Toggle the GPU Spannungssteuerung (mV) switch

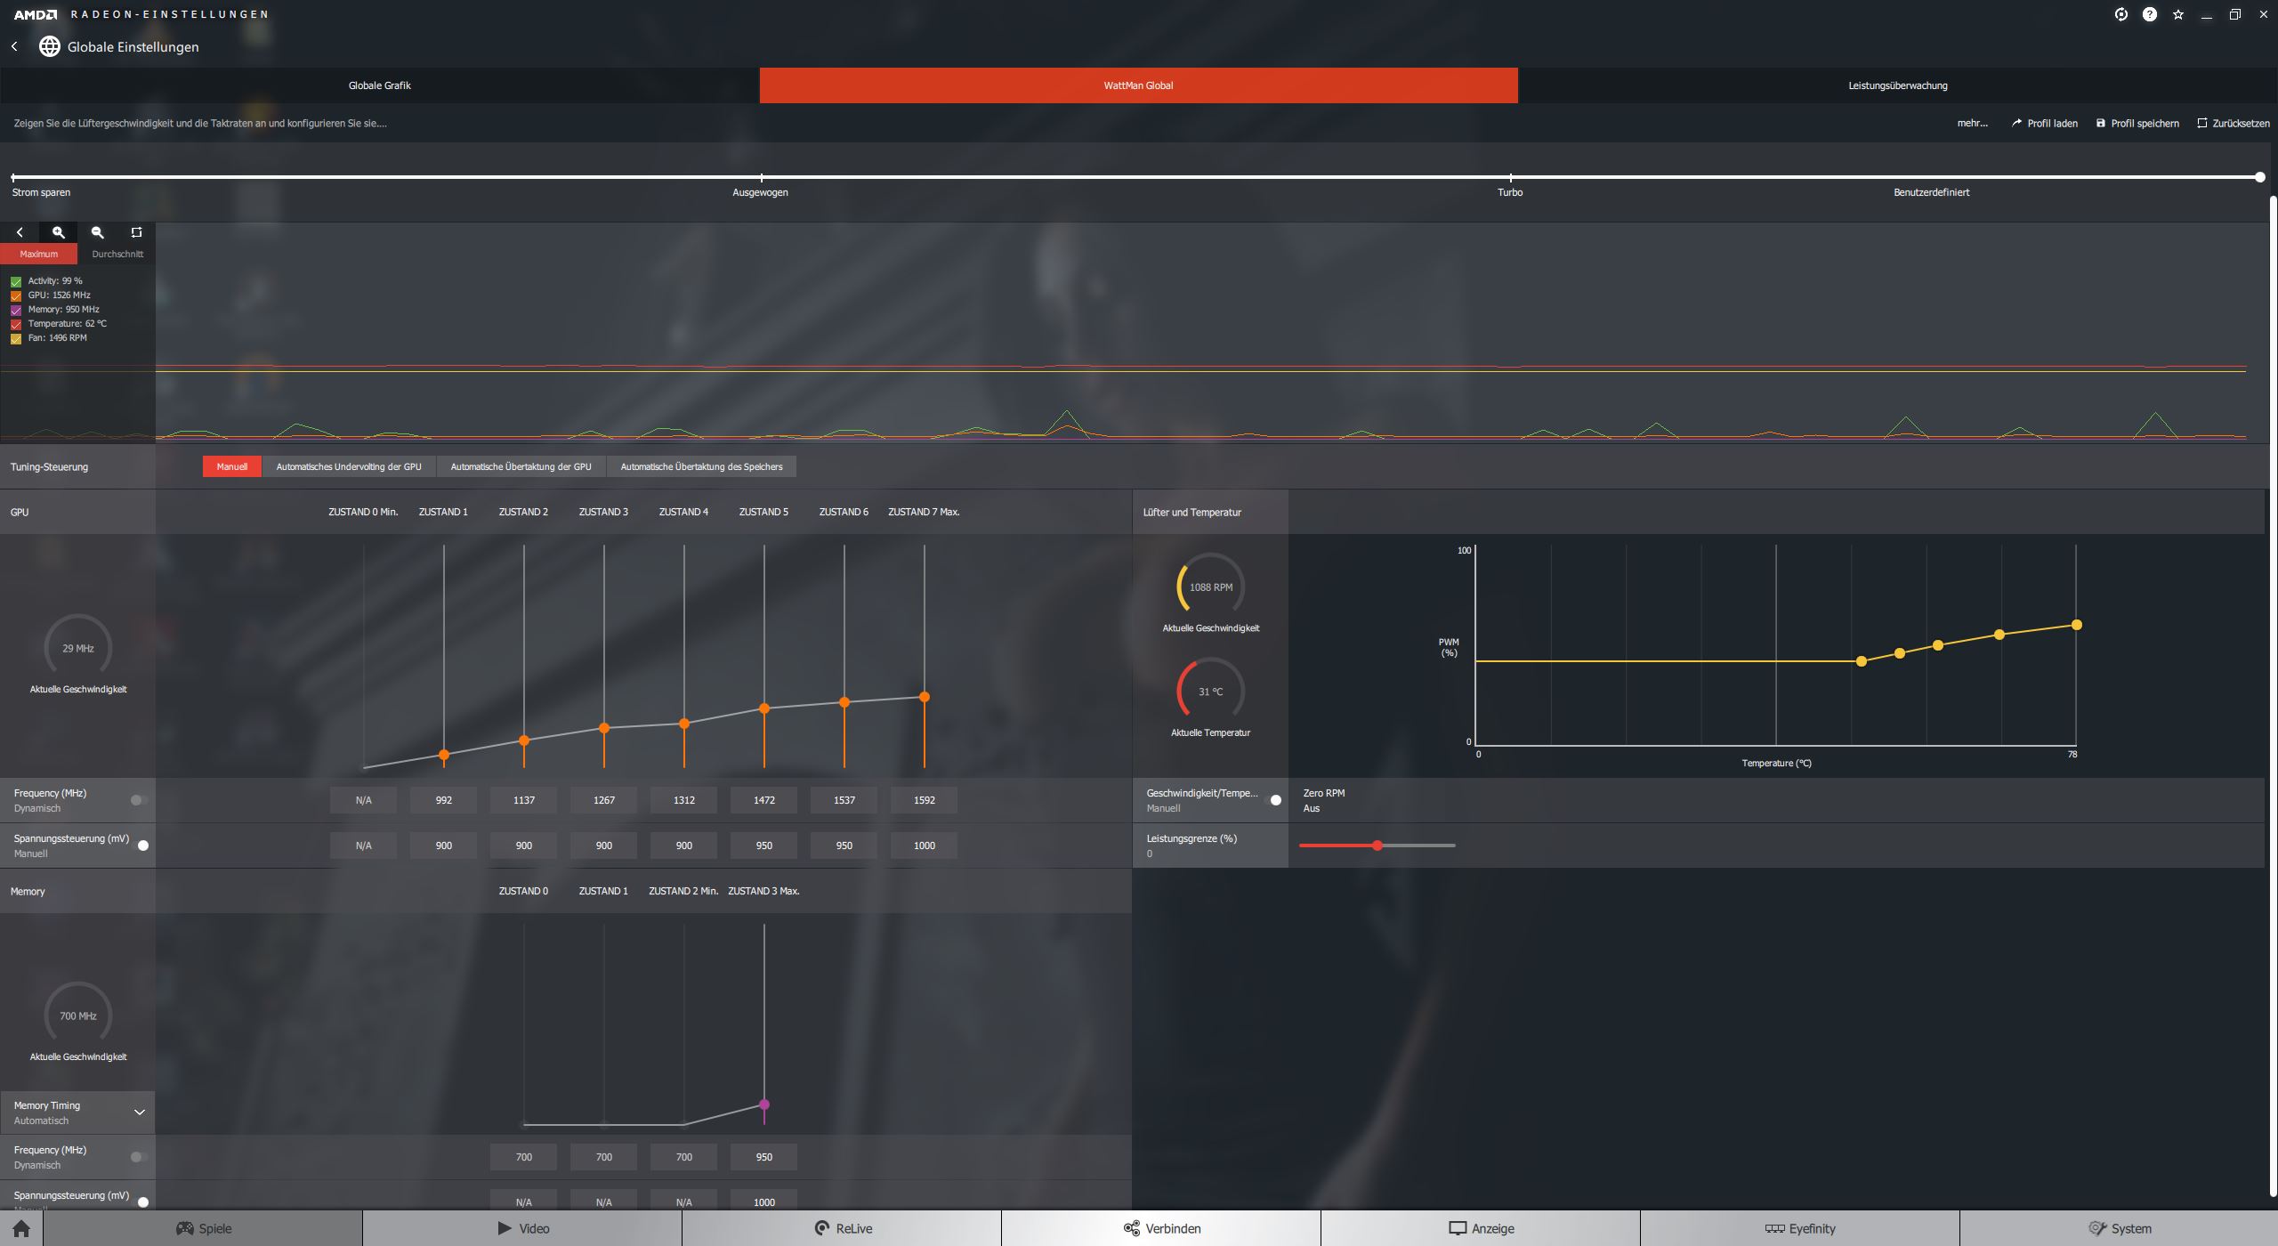point(141,845)
